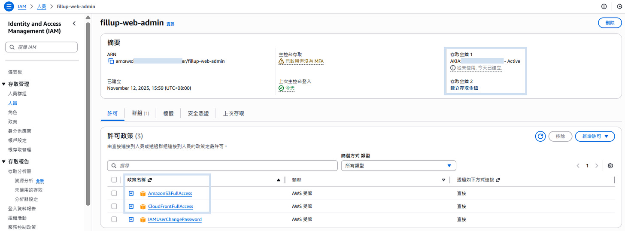The width and height of the screenshot is (625, 231).
Task: Click the external link icon beside attached via header
Action: click(x=498, y=180)
